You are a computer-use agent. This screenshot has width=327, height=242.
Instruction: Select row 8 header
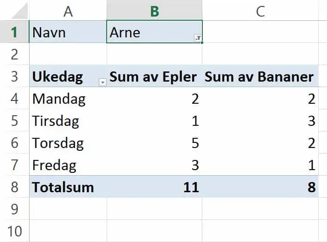click(14, 187)
